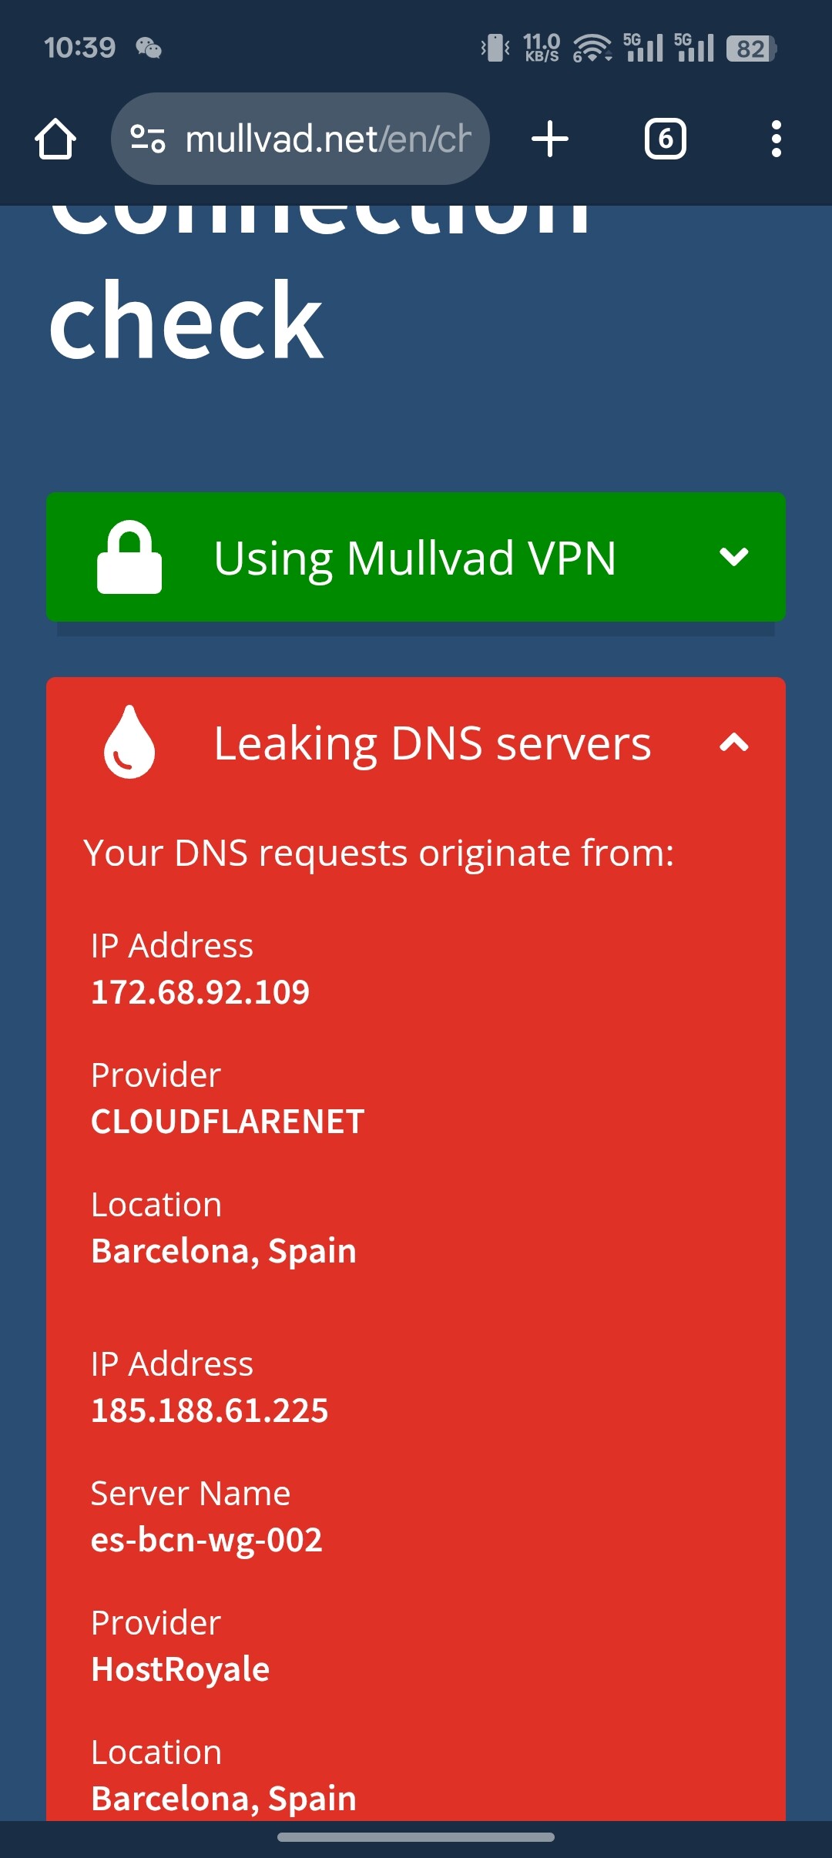The height and width of the screenshot is (1858, 832).
Task: Tap the Leaking DNS servers heading text
Action: click(432, 743)
